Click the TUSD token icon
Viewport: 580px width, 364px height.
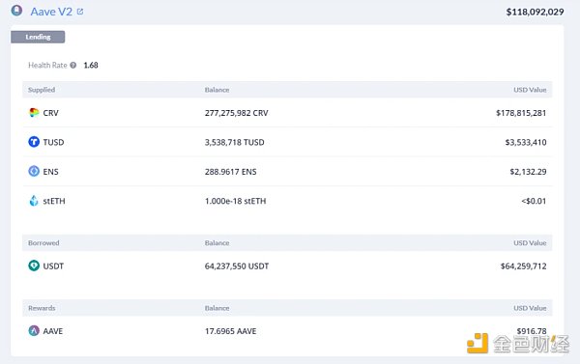coord(34,142)
